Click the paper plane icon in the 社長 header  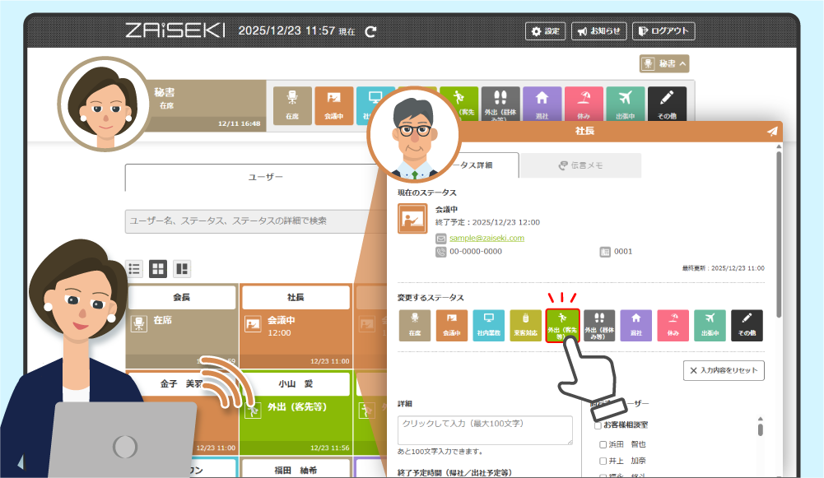(771, 131)
